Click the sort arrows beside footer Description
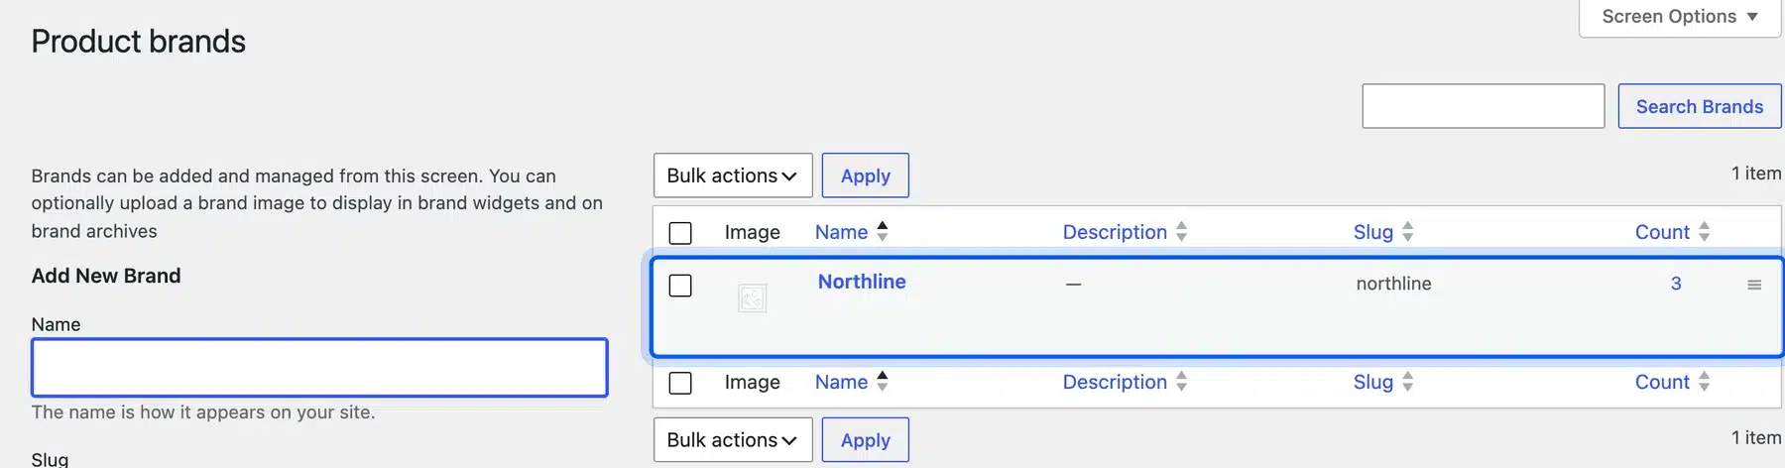This screenshot has height=468, width=1785. 1181,381
